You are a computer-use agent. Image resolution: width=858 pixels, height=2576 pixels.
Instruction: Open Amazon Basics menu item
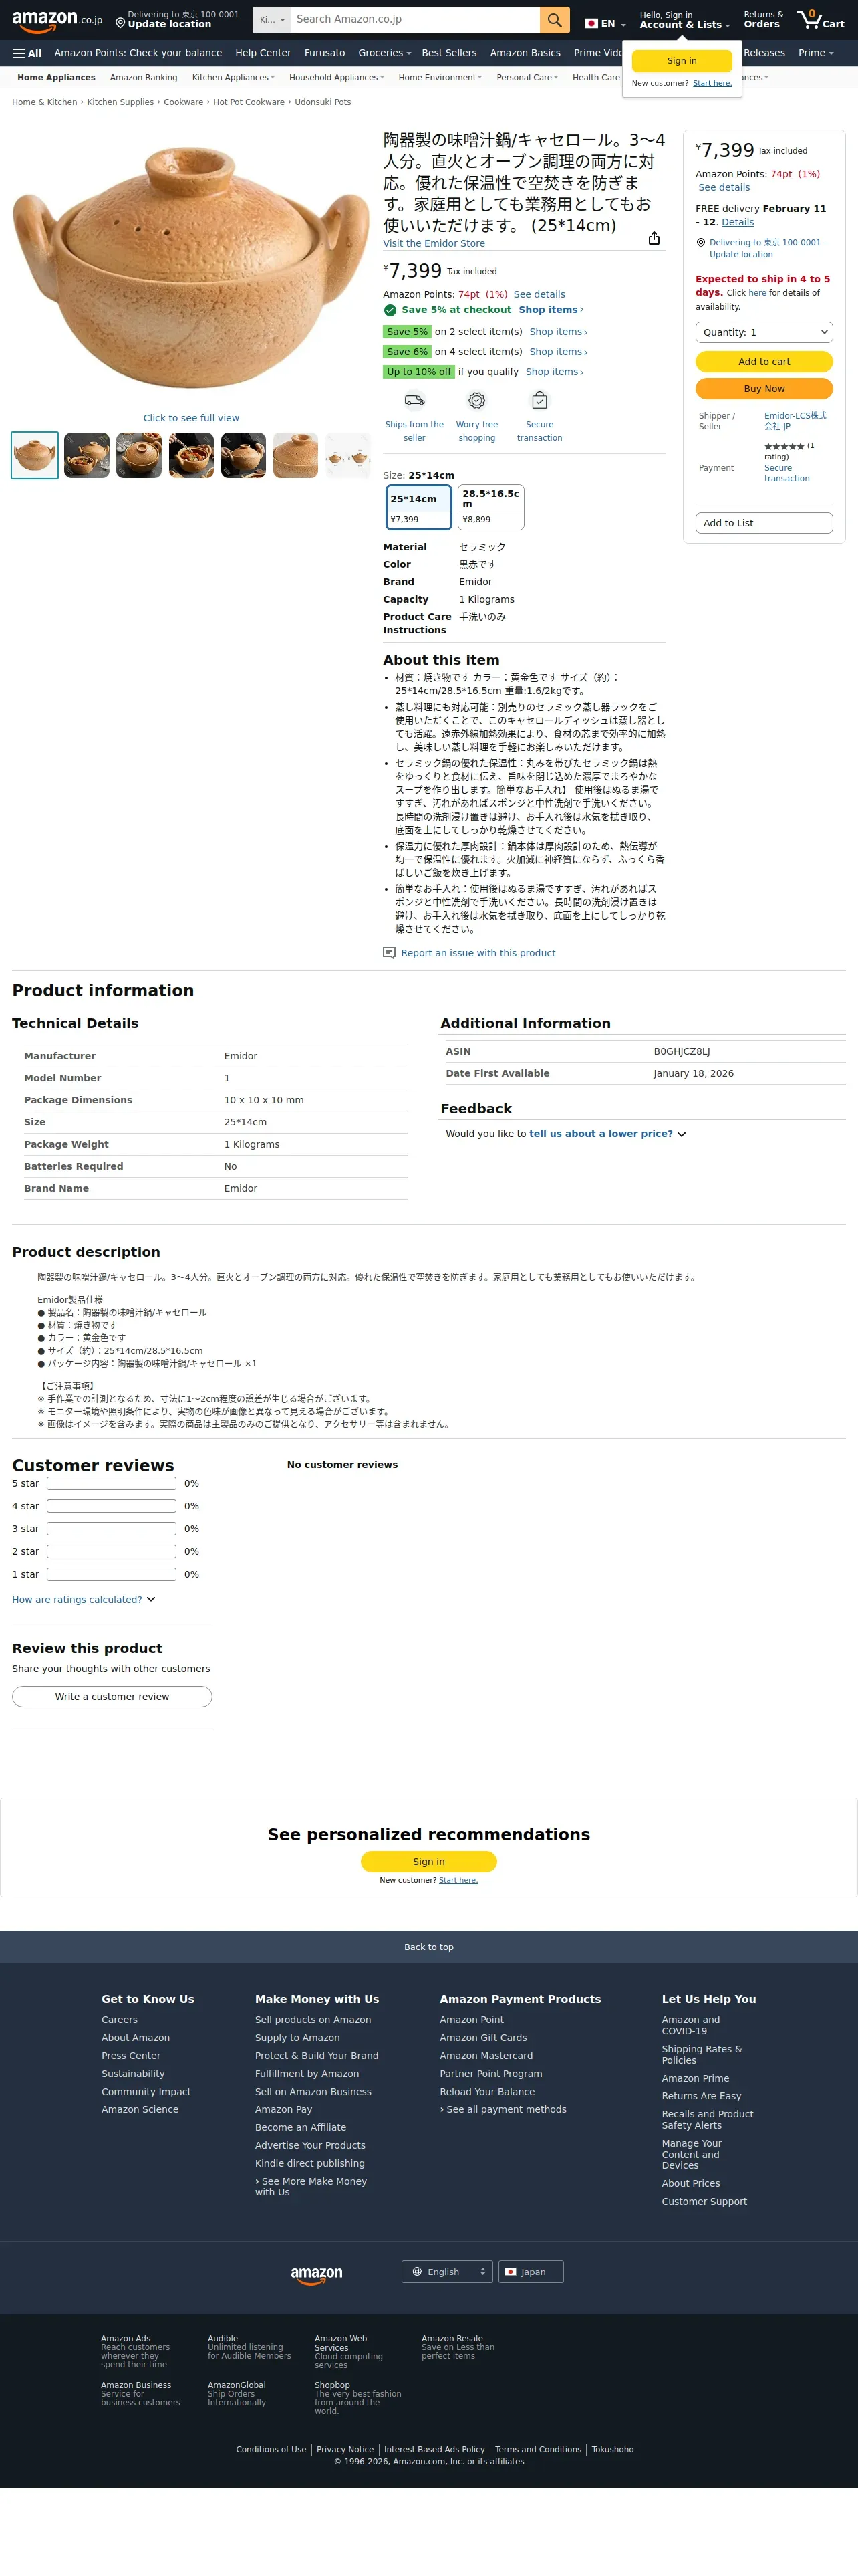click(x=525, y=53)
